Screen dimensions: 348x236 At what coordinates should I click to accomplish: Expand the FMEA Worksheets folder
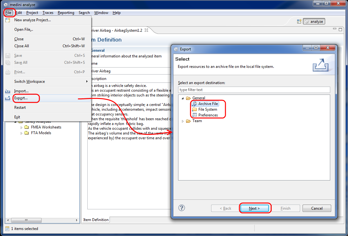pyautogui.click(x=22, y=128)
